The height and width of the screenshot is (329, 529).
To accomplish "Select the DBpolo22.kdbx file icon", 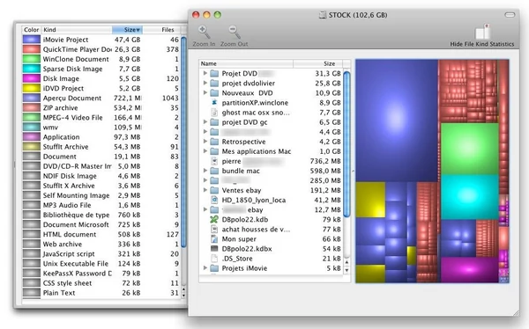I will [x=214, y=249].
